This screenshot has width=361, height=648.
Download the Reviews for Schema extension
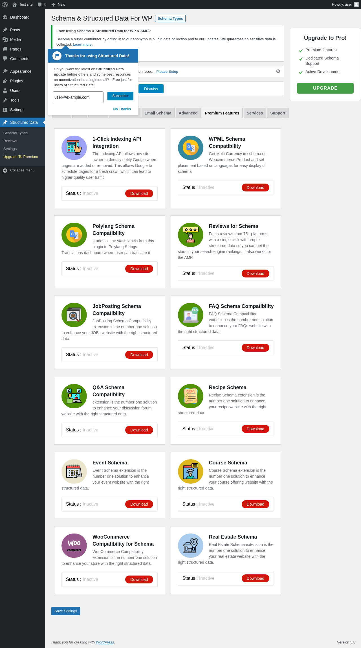coord(256,274)
